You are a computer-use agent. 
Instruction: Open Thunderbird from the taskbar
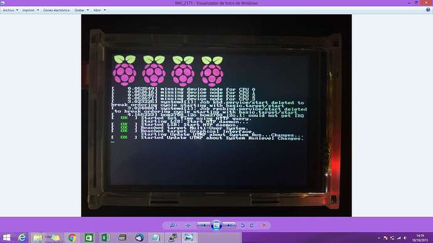(139, 237)
